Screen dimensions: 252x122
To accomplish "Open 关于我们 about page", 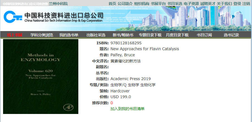I will 224,4.
